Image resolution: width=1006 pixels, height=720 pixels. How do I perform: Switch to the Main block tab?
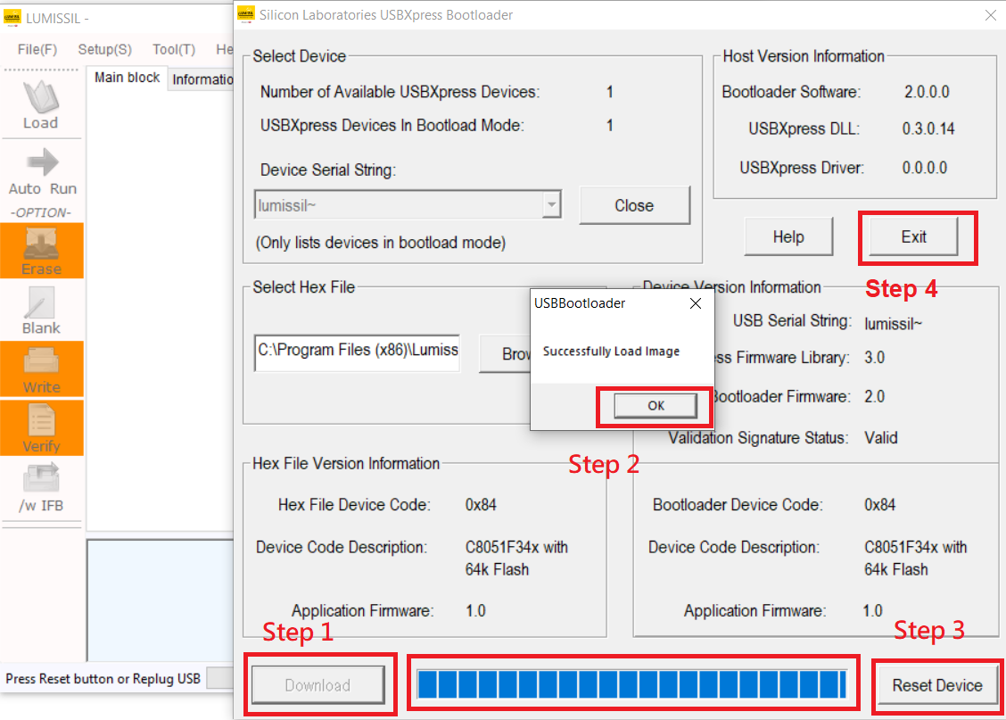(127, 78)
